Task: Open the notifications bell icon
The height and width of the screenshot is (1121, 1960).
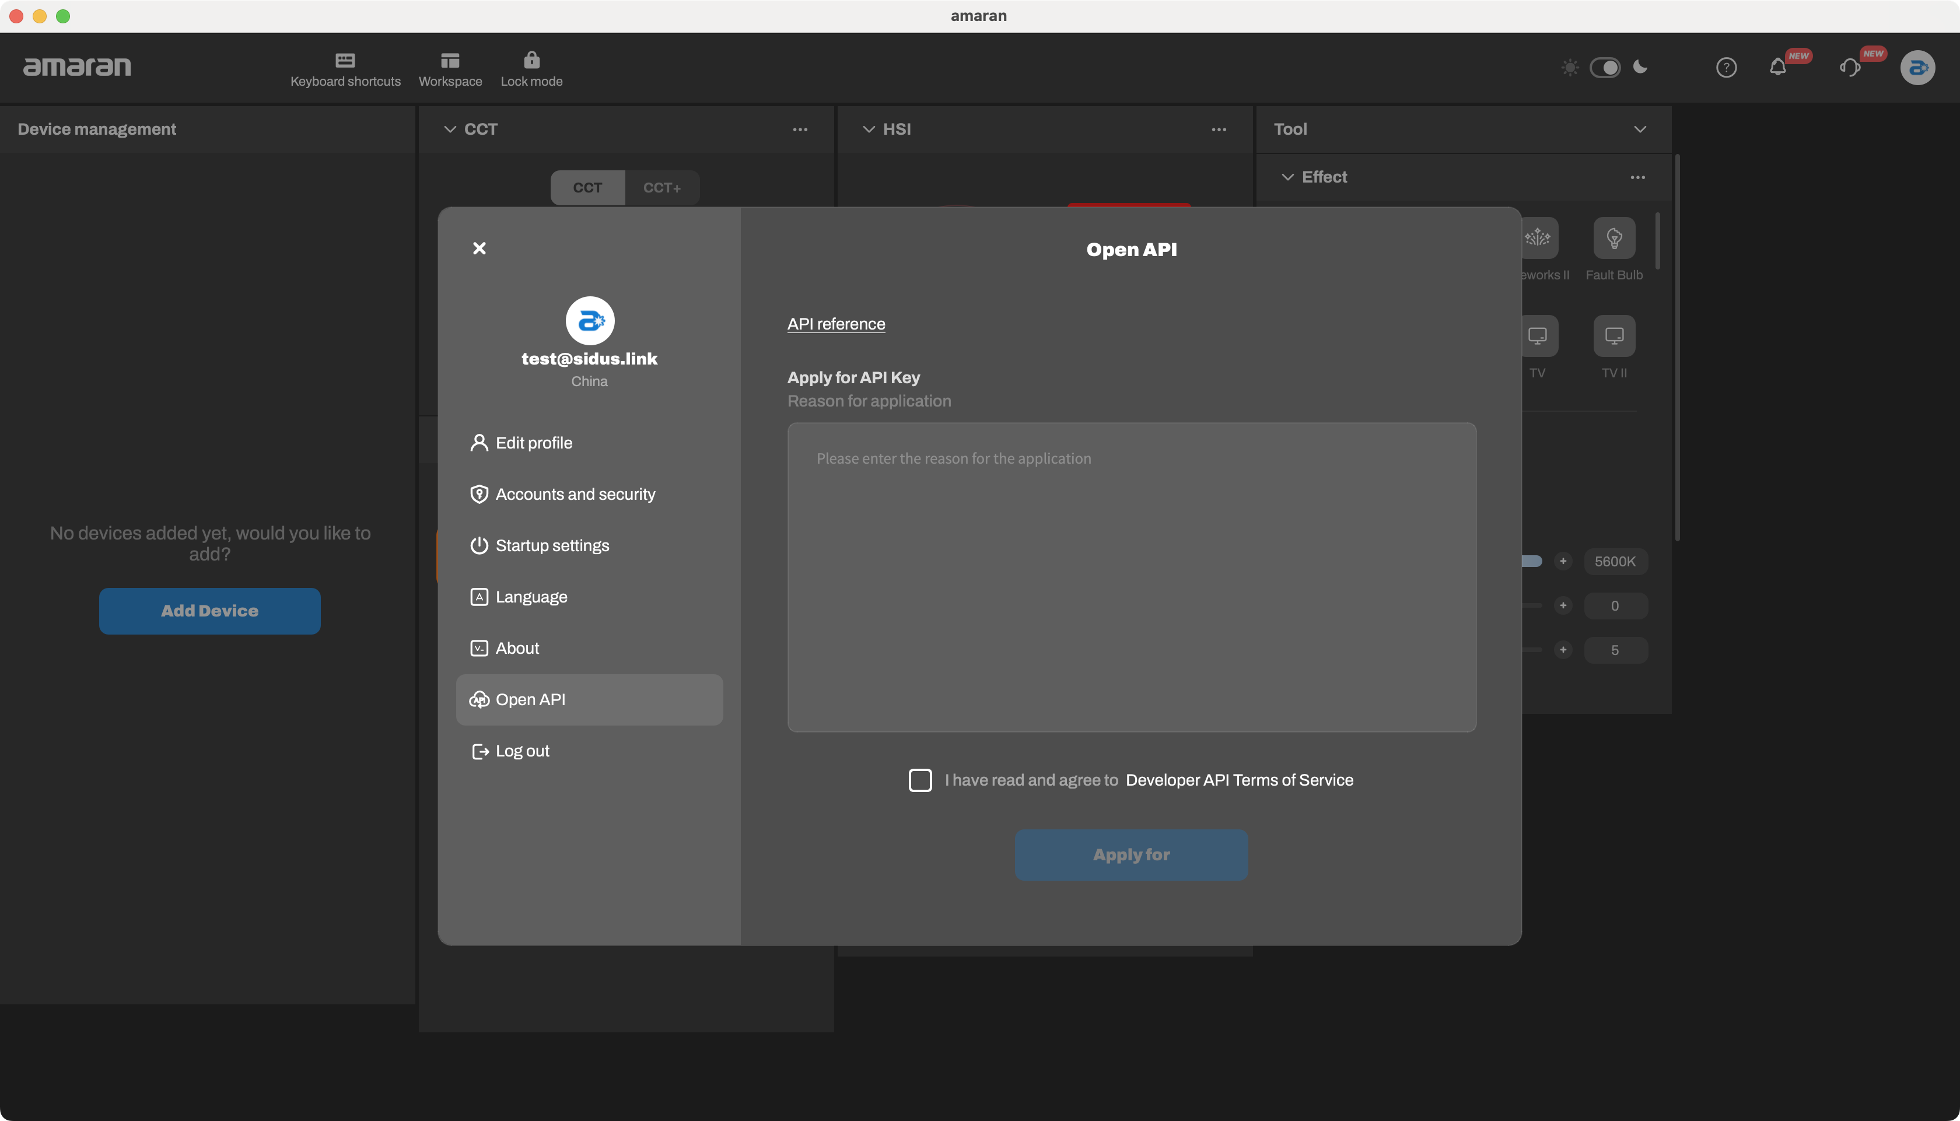Action: 1777,68
